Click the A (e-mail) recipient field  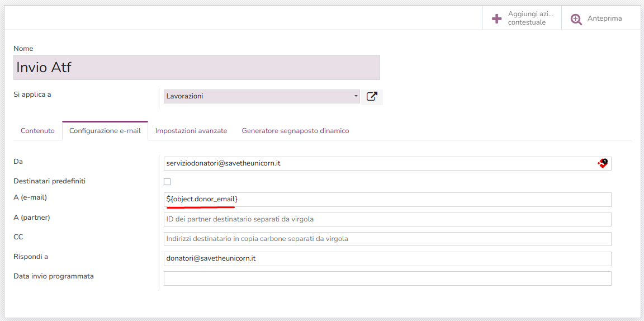[x=387, y=200]
